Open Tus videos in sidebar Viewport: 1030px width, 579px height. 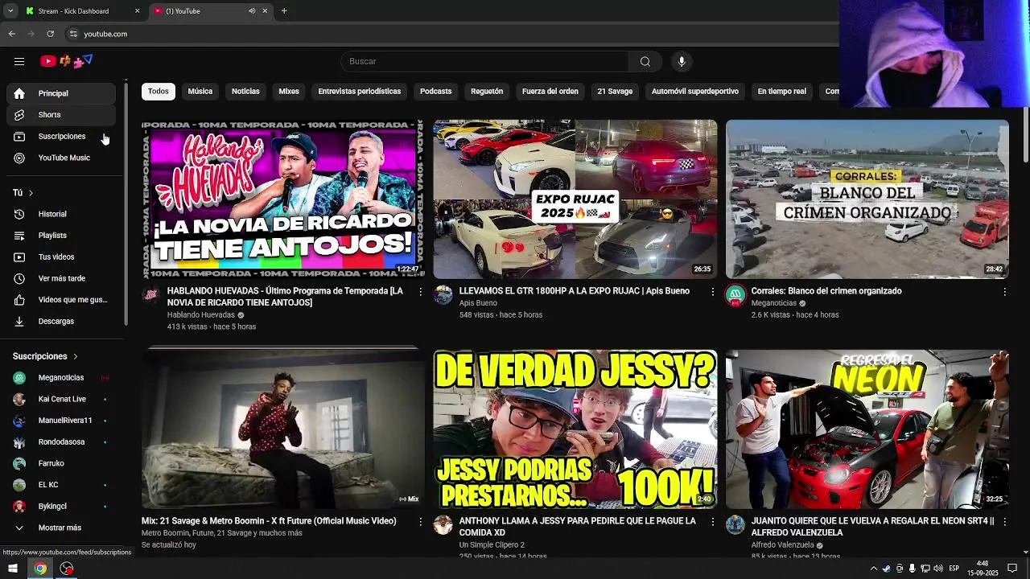(x=61, y=257)
